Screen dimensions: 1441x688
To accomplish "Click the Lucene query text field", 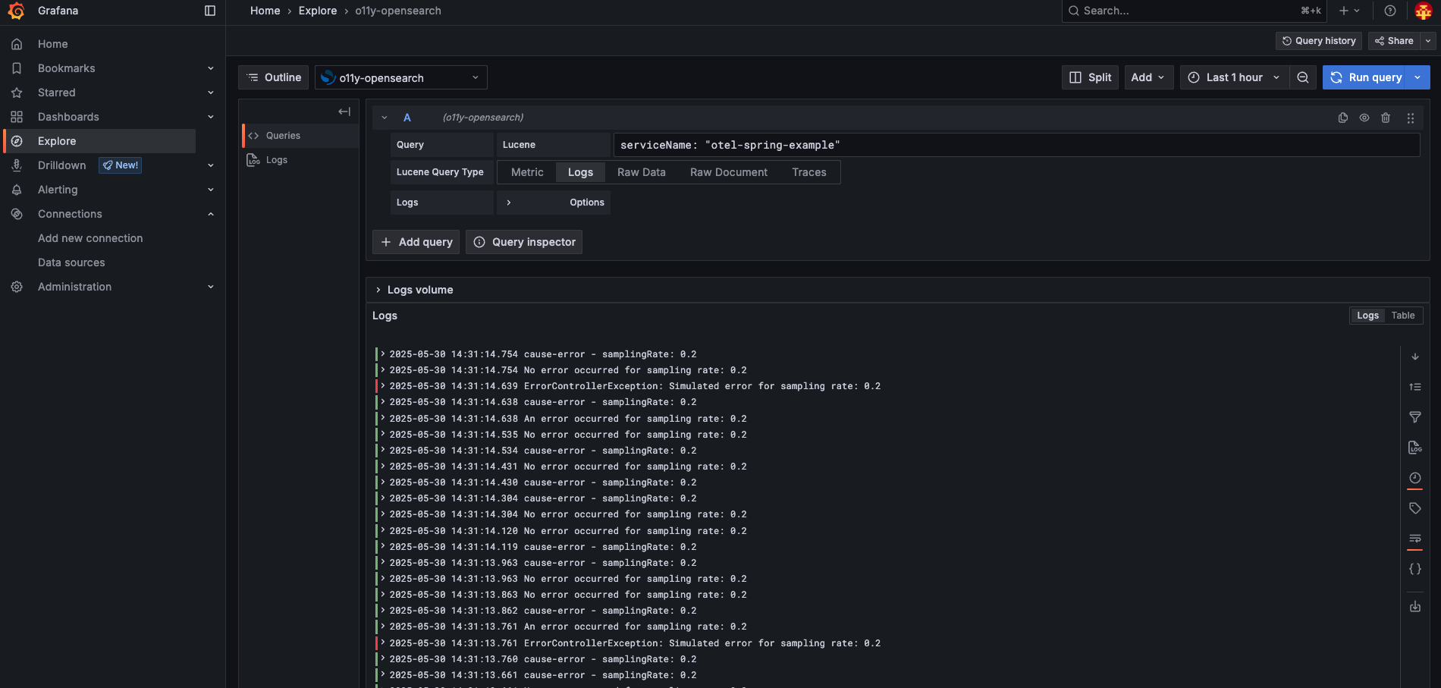I will click(x=1016, y=145).
